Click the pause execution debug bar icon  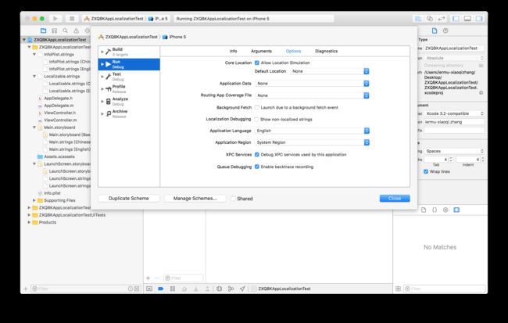[173, 289]
